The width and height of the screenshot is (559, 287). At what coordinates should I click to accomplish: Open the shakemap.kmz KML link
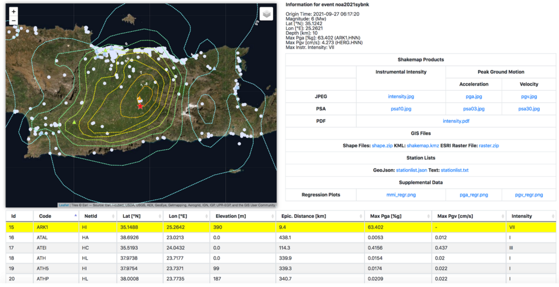pos(422,146)
